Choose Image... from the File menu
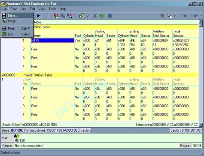The height and width of the screenshot is (156, 204). [x=17, y=21]
